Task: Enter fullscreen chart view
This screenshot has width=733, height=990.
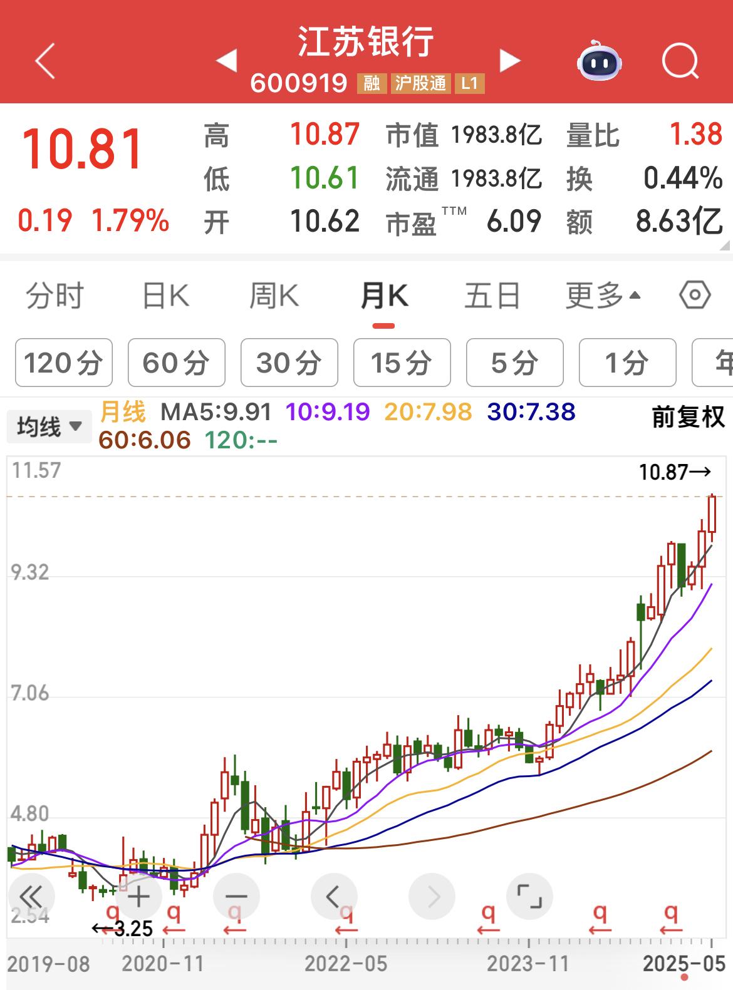Action: pyautogui.click(x=529, y=897)
